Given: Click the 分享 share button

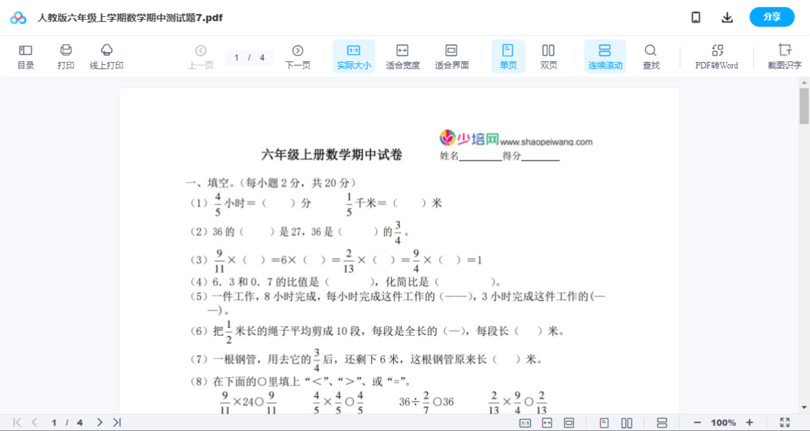Looking at the screenshot, I should [x=771, y=17].
